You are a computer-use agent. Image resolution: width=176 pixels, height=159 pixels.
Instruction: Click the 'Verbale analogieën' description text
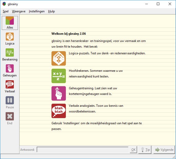[x=96, y=109]
